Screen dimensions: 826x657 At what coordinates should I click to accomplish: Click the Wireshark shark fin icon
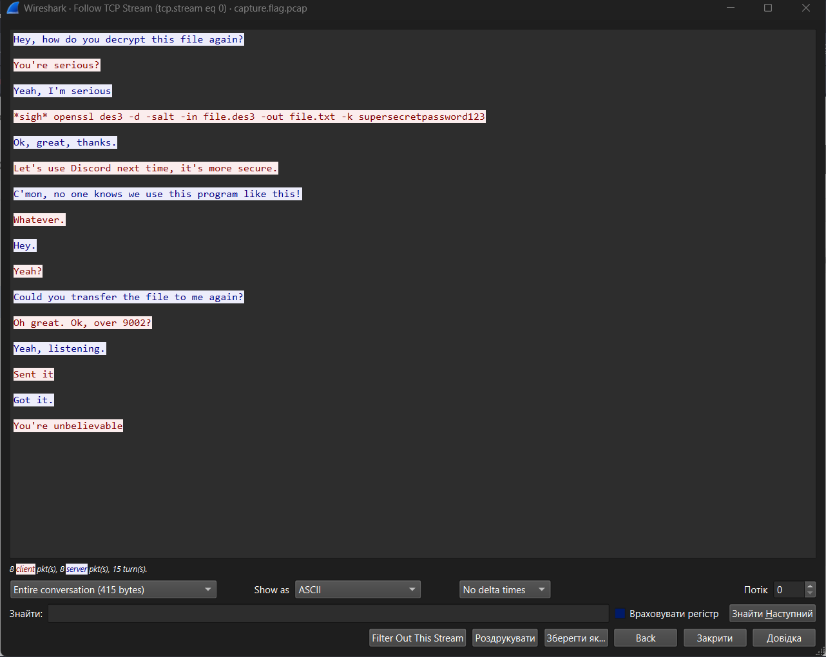(x=13, y=8)
